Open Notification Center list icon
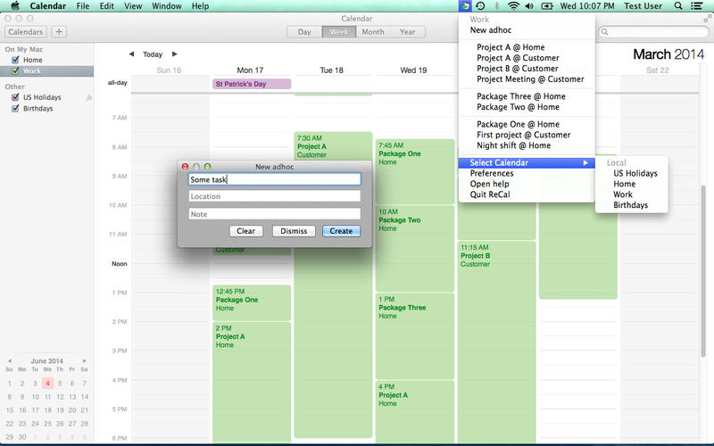 pyautogui.click(x=696, y=6)
